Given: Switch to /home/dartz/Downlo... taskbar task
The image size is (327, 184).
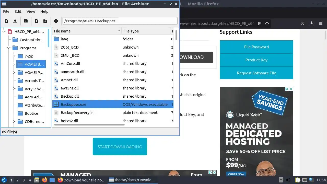Looking at the screenshot, I should [132, 180].
